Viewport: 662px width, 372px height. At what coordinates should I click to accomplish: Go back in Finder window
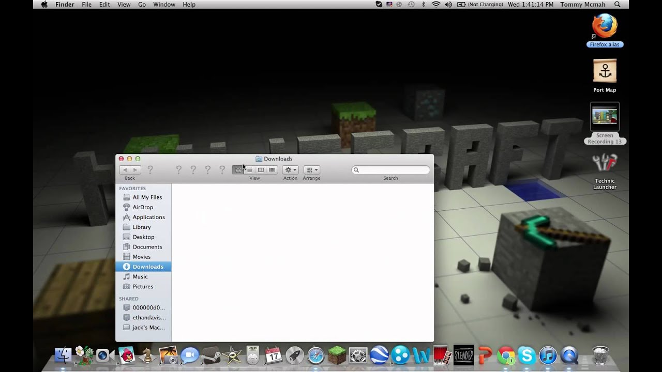click(125, 170)
